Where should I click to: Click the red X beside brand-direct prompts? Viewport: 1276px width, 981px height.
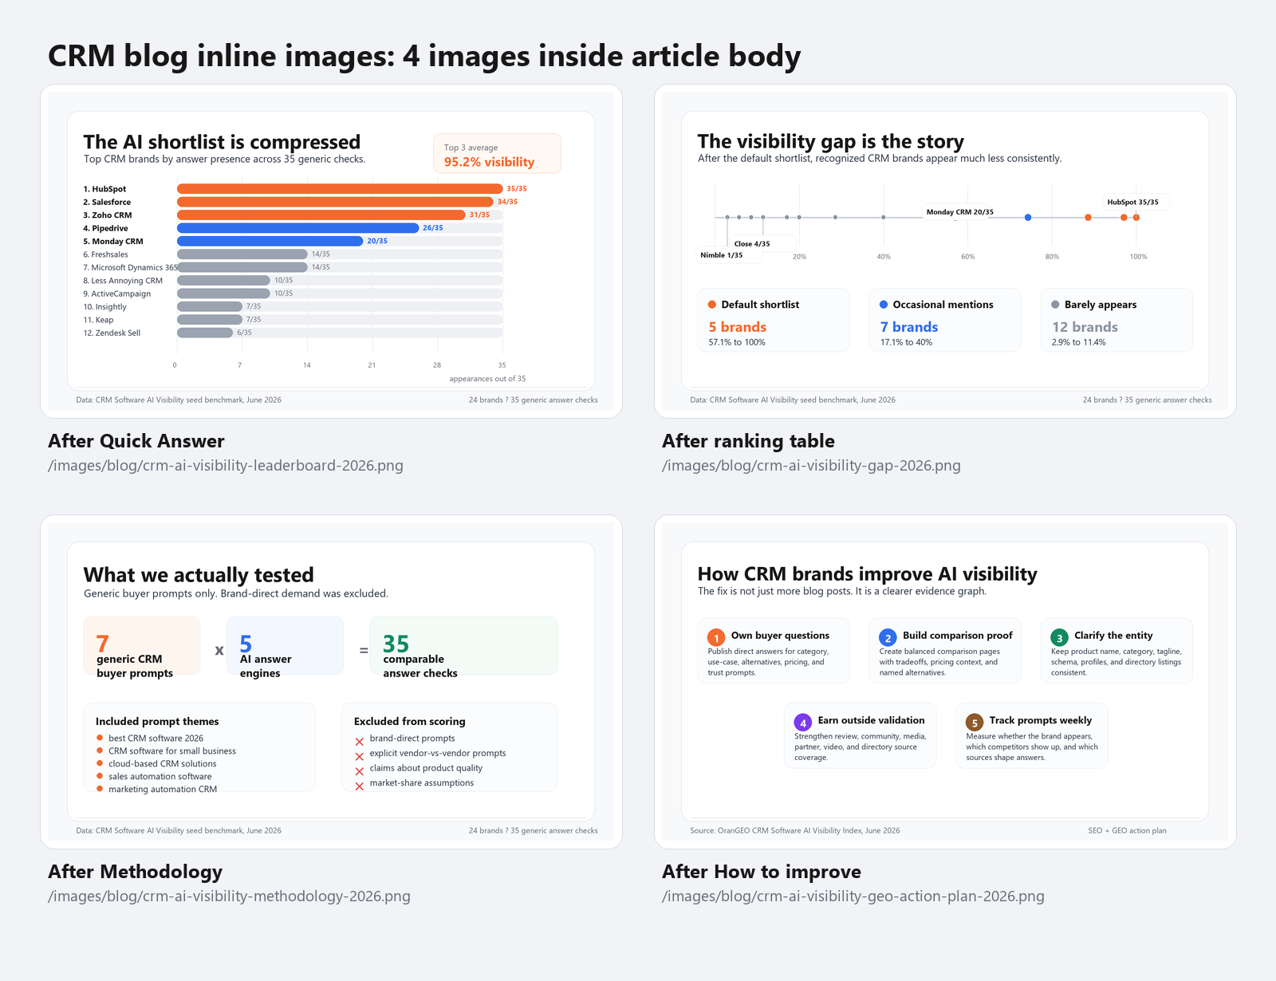tap(360, 742)
